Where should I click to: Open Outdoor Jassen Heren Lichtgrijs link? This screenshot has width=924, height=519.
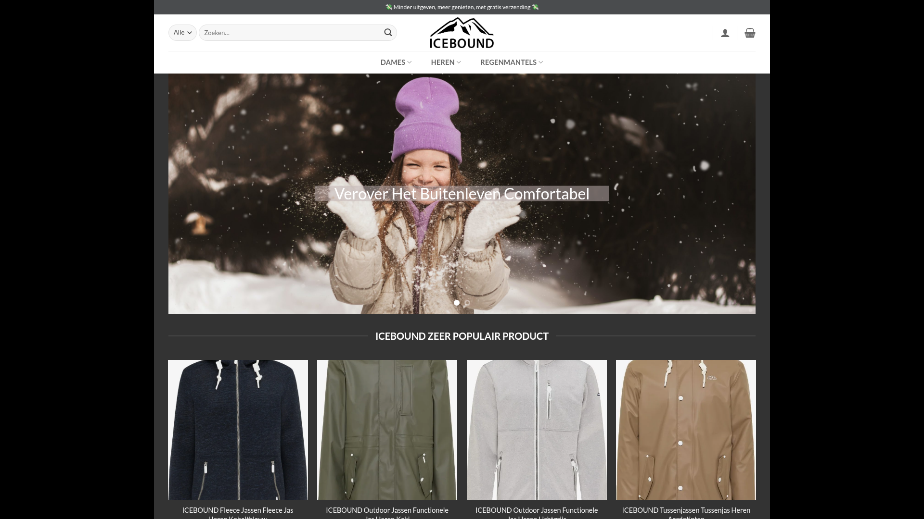537,512
